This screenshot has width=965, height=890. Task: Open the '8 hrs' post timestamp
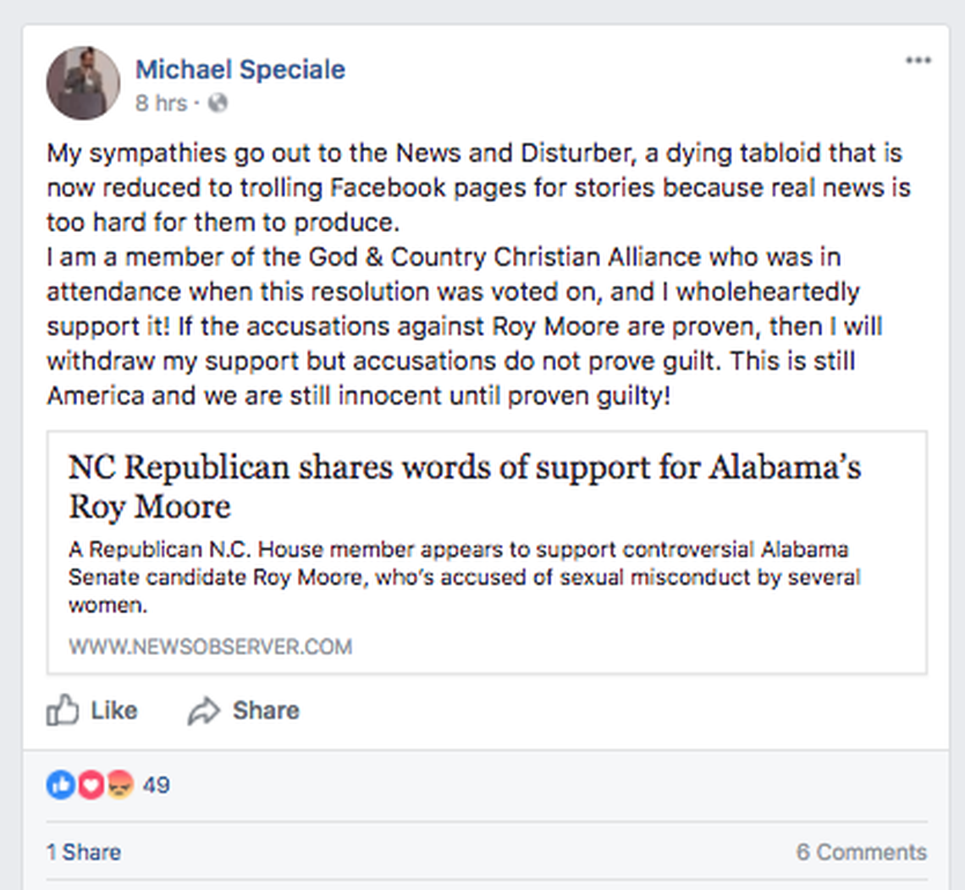click(161, 103)
